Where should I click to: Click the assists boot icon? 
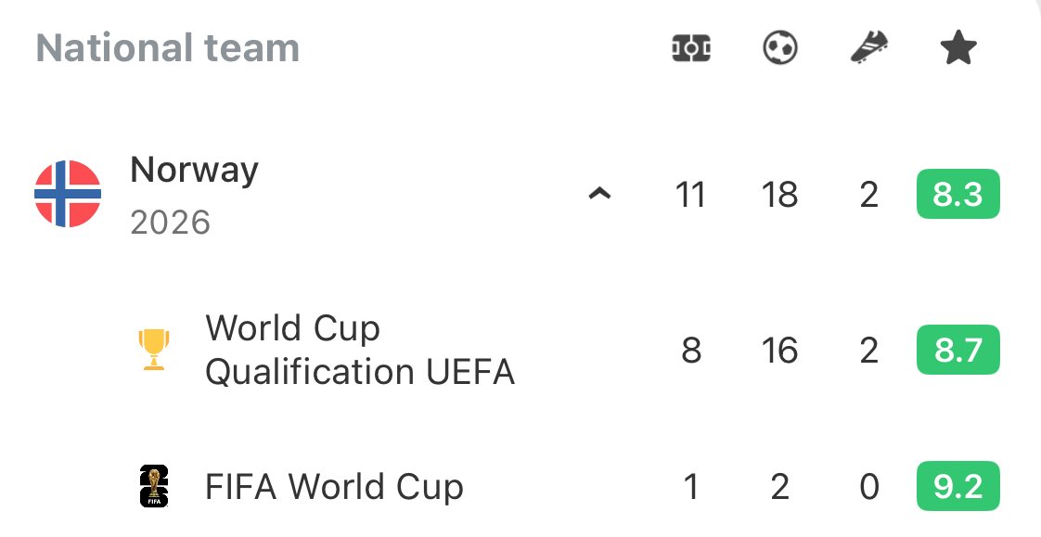pos(869,48)
